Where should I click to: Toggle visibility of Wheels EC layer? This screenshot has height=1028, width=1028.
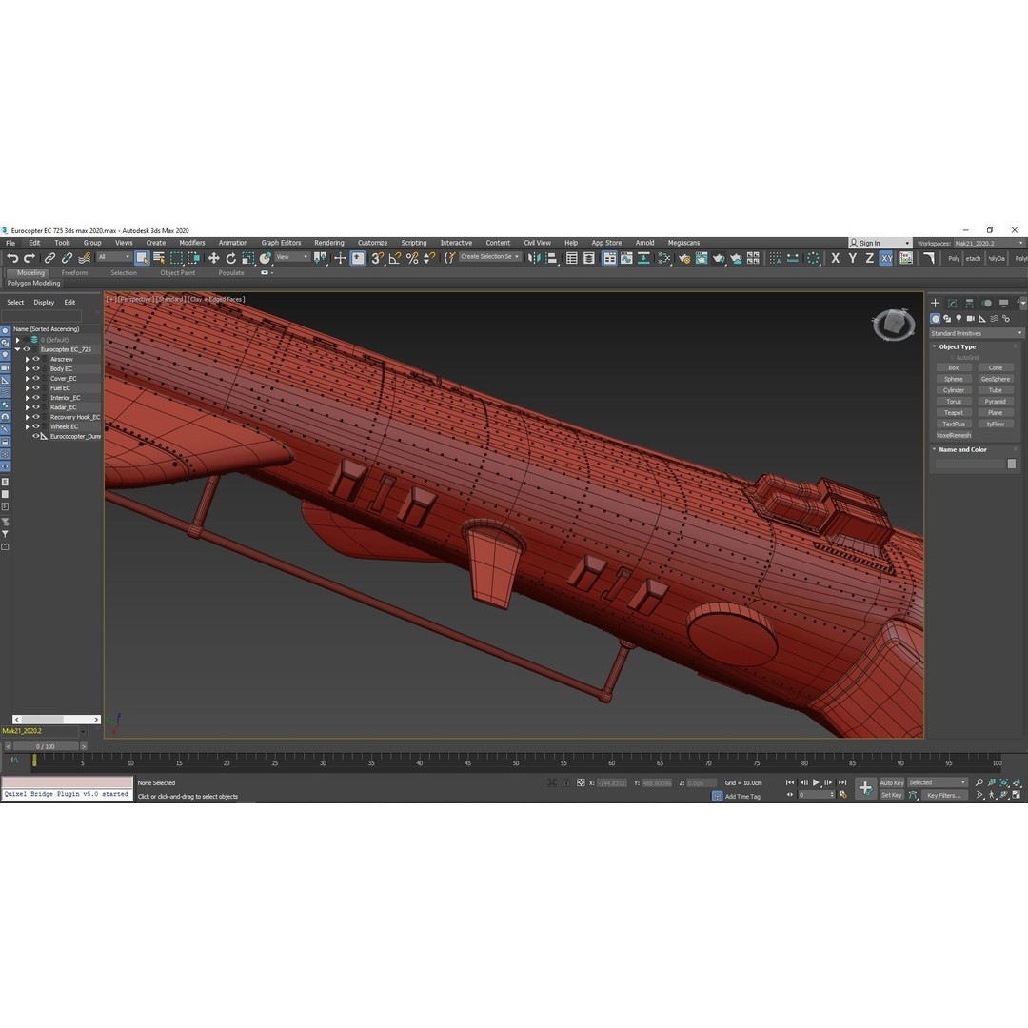pos(37,426)
